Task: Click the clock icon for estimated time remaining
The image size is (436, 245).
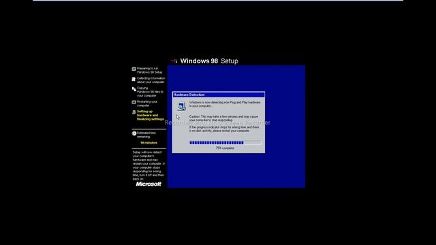Action: point(134,133)
